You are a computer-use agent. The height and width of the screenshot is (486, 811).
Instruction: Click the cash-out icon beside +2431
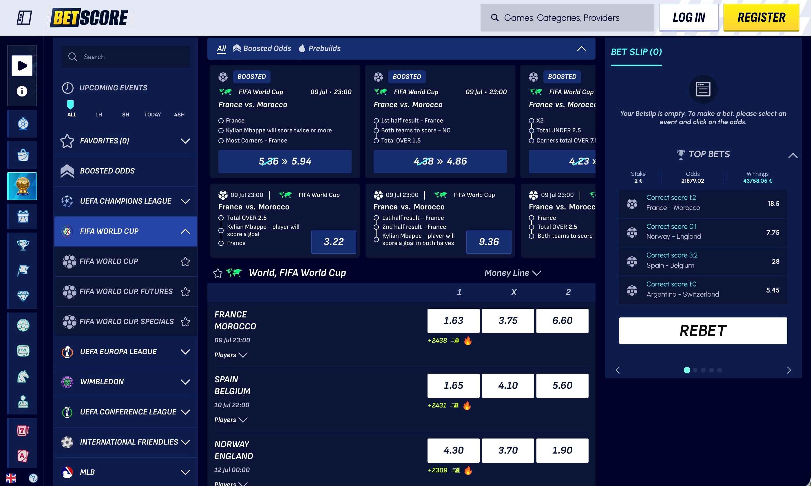click(454, 405)
